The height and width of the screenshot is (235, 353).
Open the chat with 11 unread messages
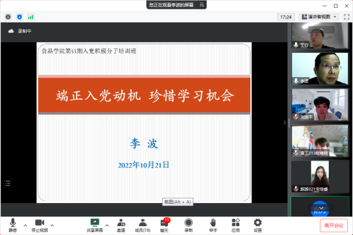(165, 225)
